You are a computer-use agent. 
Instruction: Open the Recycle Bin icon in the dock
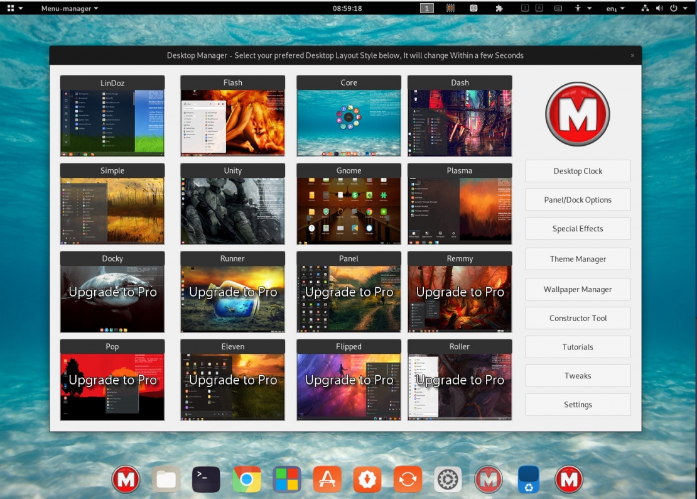[x=529, y=479]
